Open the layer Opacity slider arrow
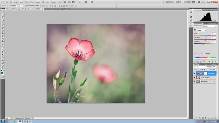 217,67
